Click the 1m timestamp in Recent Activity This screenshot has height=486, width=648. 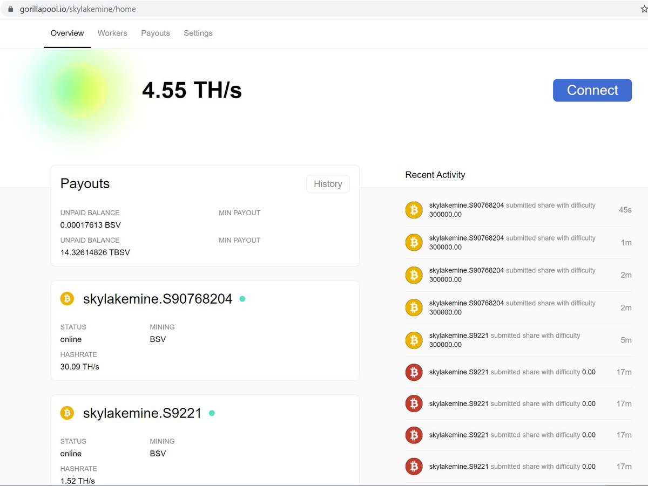click(626, 243)
